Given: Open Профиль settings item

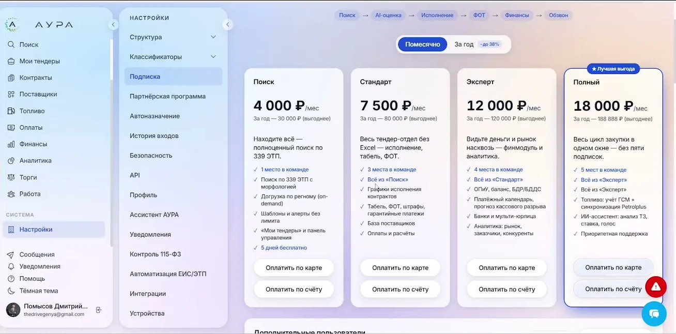Looking at the screenshot, I should pyautogui.click(x=173, y=195).
